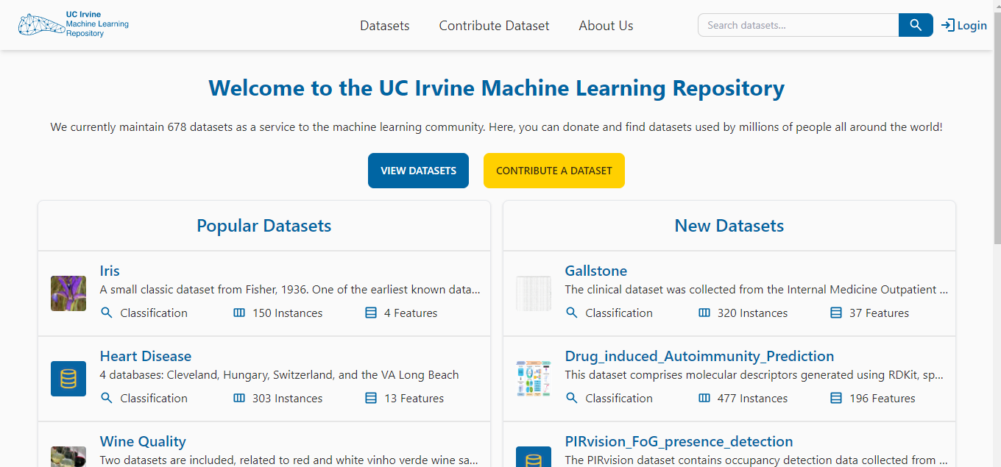Click the Iris flower thumbnail image
This screenshot has height=467, width=1001.
[68, 293]
